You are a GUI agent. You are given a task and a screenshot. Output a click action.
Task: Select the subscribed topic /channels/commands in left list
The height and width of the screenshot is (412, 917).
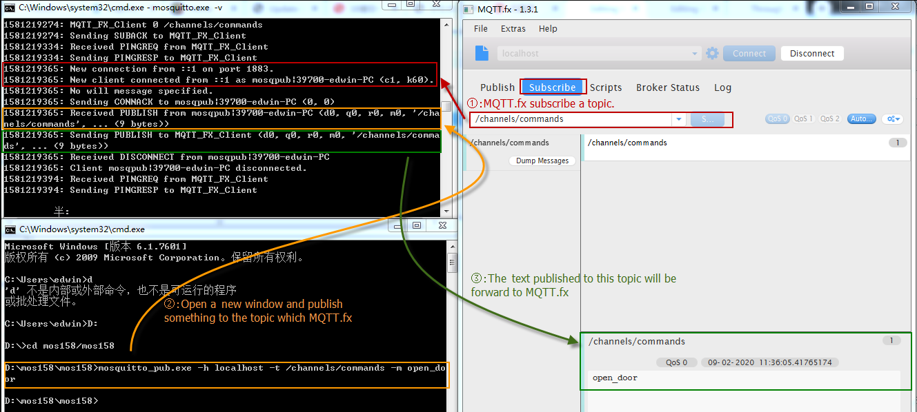click(522, 143)
